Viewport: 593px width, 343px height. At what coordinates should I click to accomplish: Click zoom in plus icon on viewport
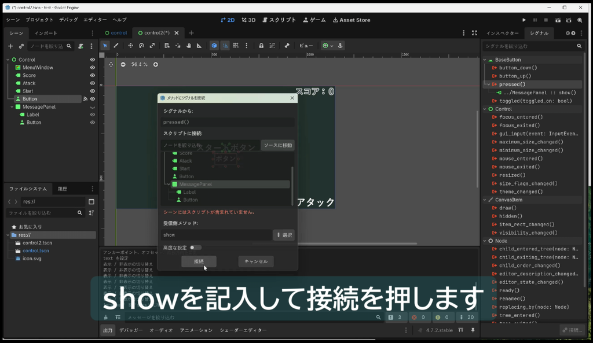click(155, 65)
